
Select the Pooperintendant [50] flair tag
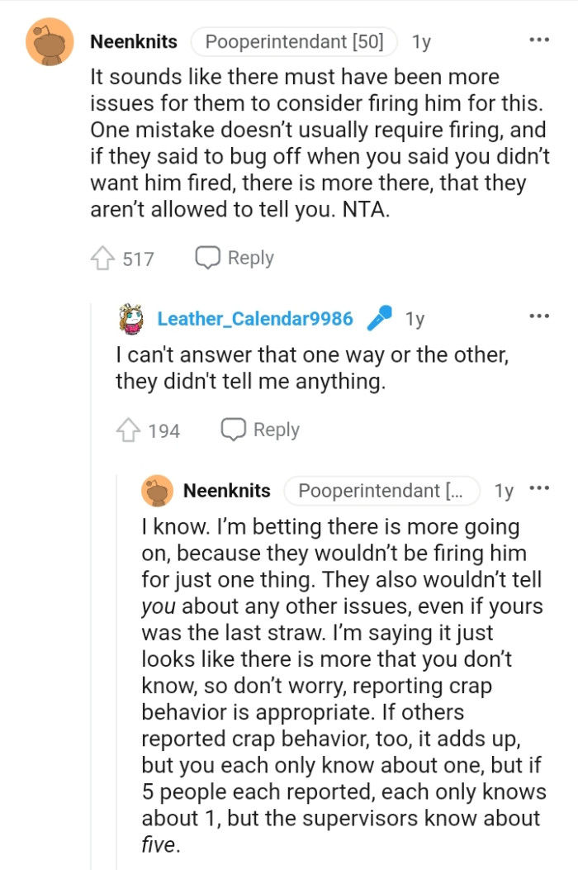[294, 40]
